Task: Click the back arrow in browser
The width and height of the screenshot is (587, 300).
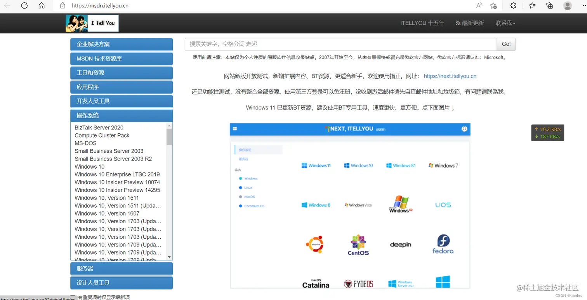Action: (7, 5)
